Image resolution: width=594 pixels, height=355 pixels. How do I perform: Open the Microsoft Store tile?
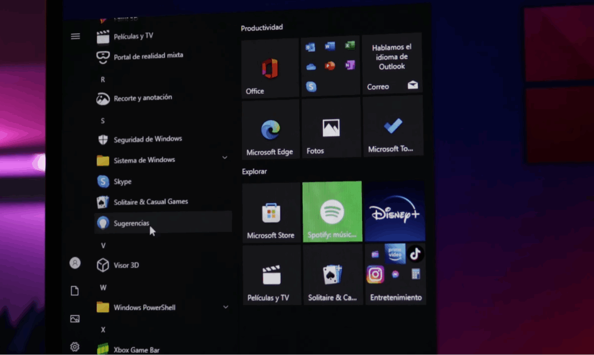[x=271, y=213]
